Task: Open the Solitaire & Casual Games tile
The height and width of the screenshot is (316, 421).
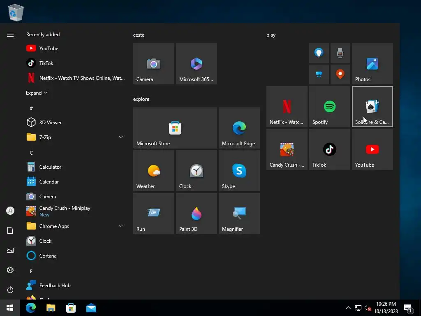Action: [x=372, y=107]
